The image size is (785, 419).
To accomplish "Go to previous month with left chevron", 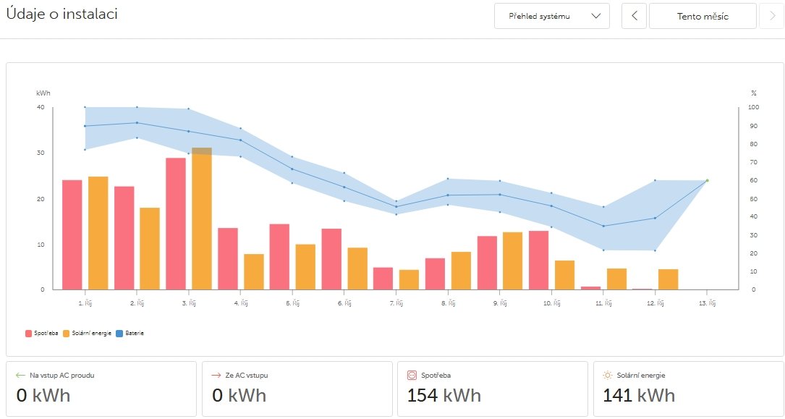I will 635,16.
